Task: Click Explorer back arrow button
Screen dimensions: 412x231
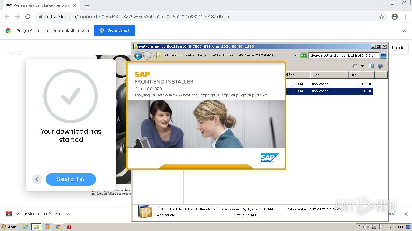Action: [x=138, y=56]
